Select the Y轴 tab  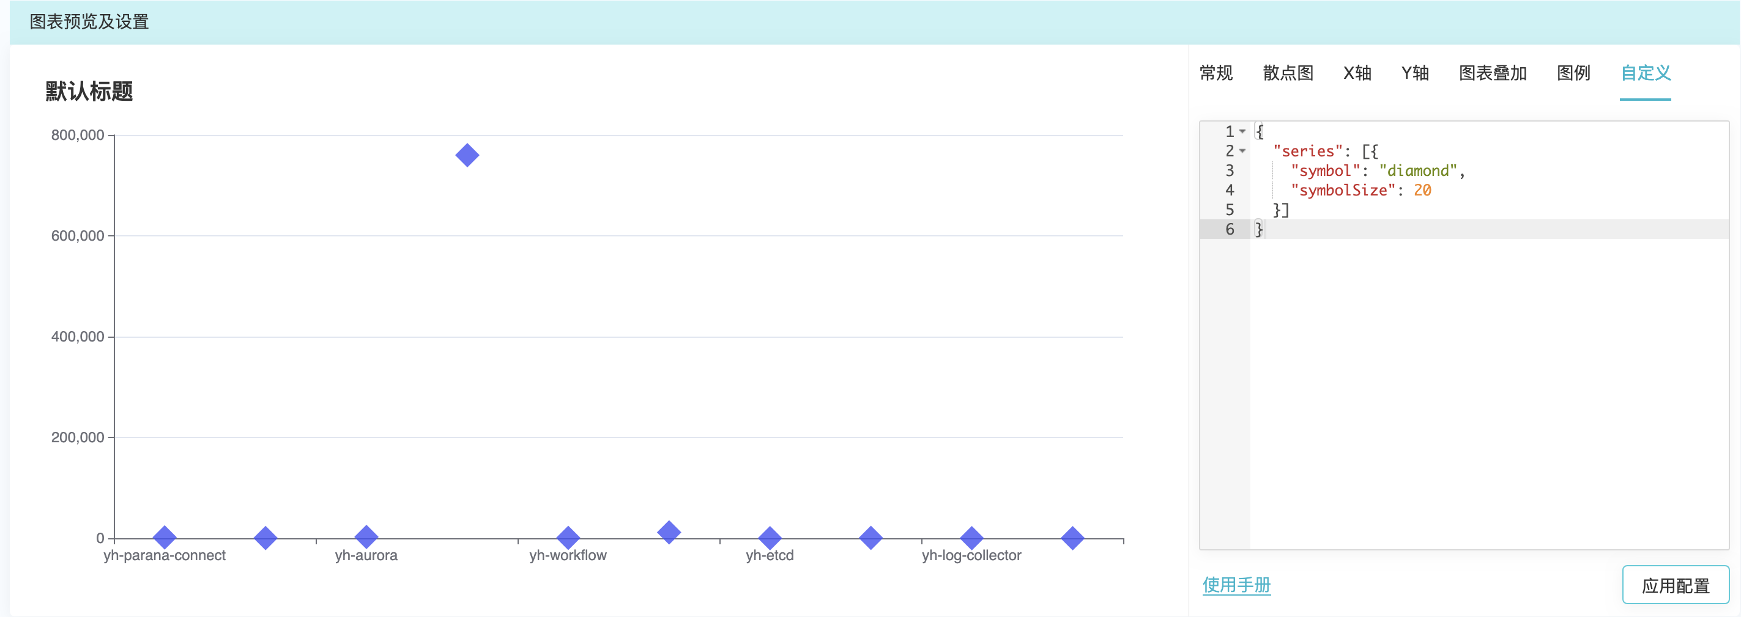click(x=1414, y=73)
